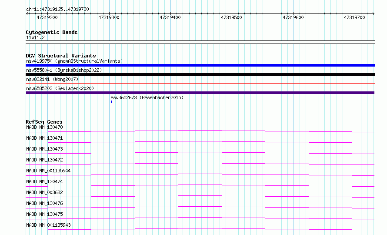The width and height of the screenshot is (387, 235).
Task: Select transcript MADD|NM_130474
Action: 44,181
